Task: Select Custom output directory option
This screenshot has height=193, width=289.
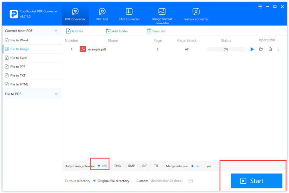Action: [x=140, y=181]
